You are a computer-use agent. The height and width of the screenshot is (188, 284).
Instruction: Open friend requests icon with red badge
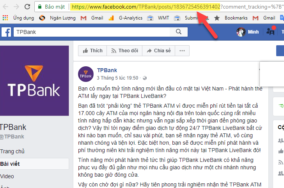click(x=270, y=32)
